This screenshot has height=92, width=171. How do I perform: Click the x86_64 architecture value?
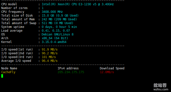(x=55, y=38)
